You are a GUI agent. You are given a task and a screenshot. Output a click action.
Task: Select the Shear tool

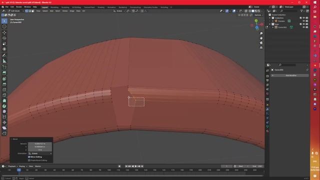tap(4, 128)
